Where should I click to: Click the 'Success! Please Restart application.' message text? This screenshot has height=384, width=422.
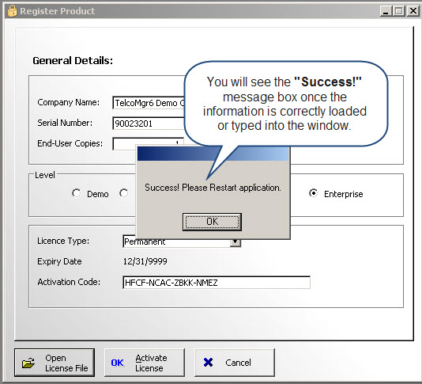point(213,188)
